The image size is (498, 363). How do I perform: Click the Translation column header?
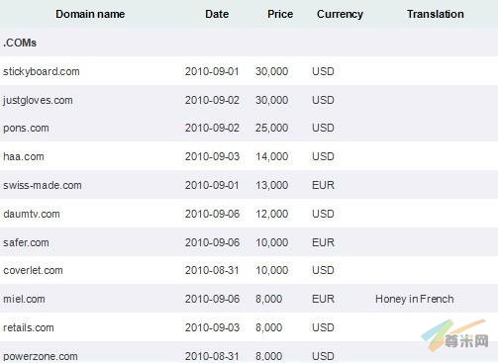[436, 14]
